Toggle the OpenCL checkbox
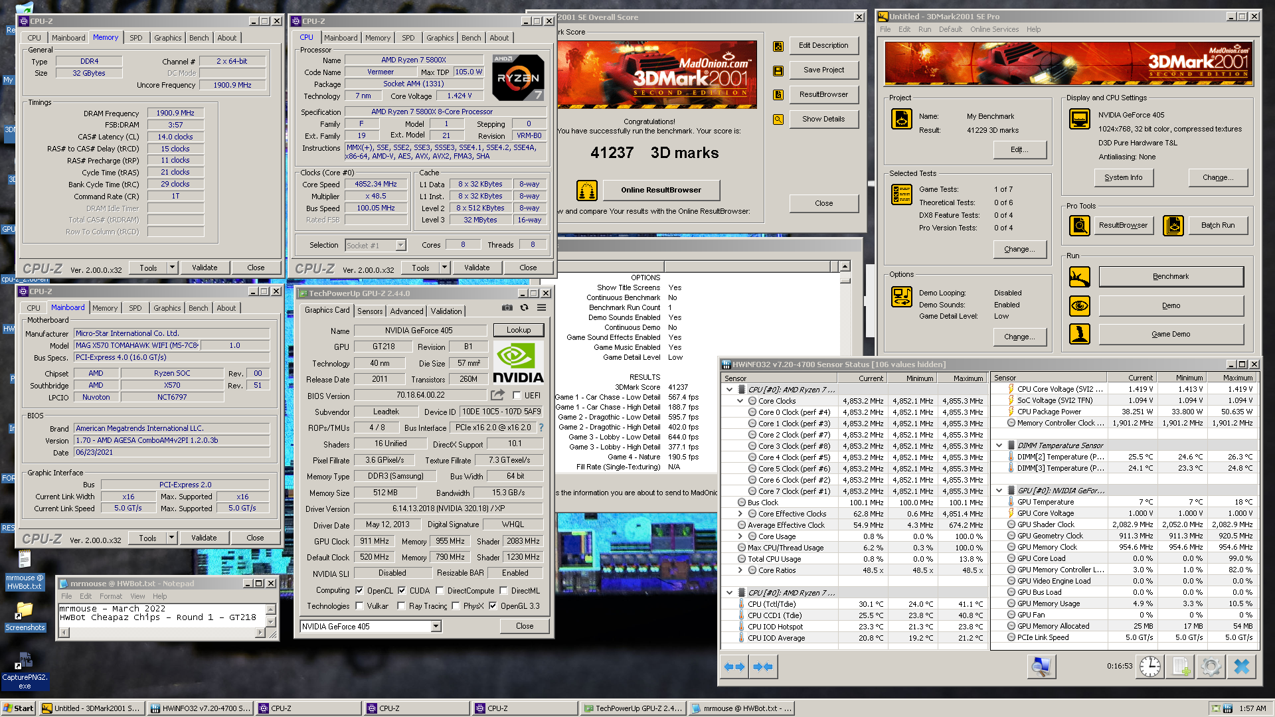 (x=359, y=590)
